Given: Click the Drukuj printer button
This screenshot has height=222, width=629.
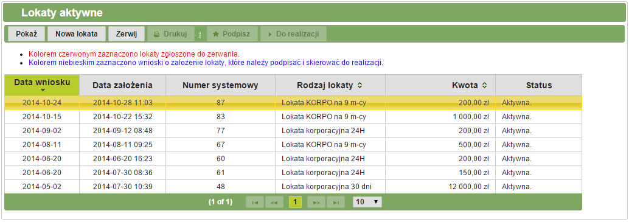Looking at the screenshot, I should click(171, 34).
